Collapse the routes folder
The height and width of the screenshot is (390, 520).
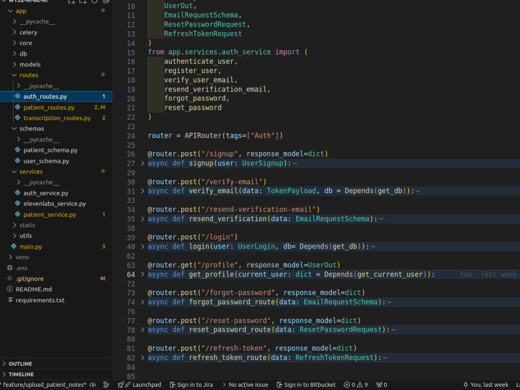[15, 75]
